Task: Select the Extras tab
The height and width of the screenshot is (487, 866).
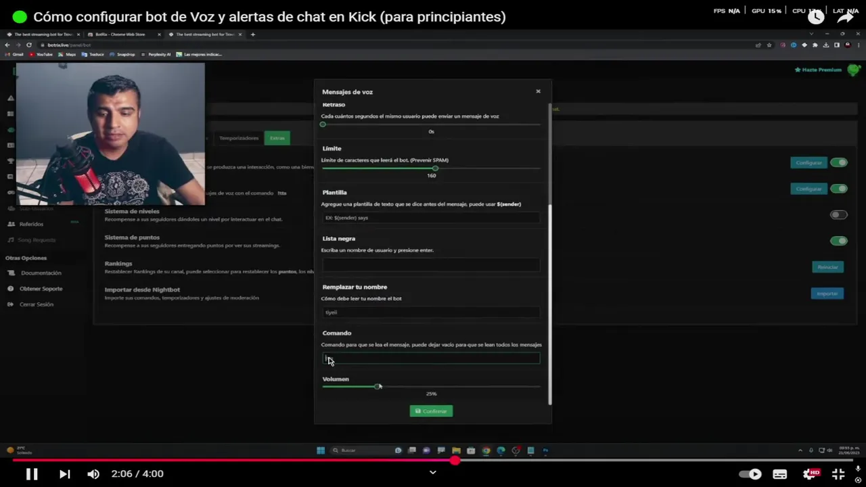Action: click(277, 138)
